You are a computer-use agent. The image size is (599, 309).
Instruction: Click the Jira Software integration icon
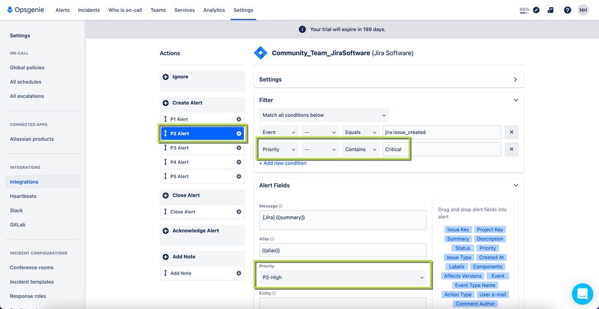click(260, 53)
